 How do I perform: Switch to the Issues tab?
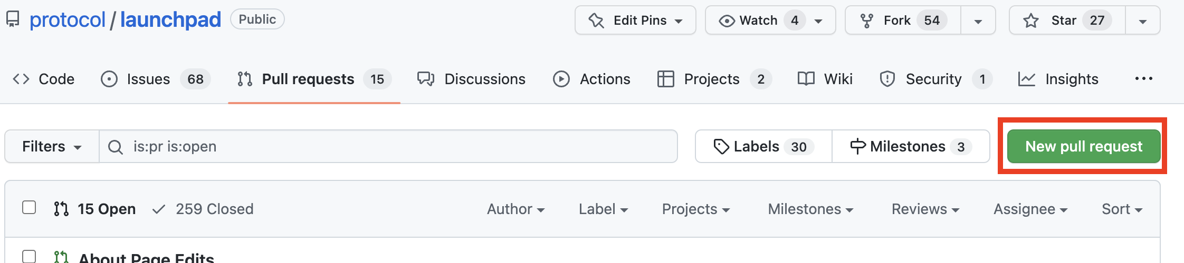pyautogui.click(x=156, y=79)
